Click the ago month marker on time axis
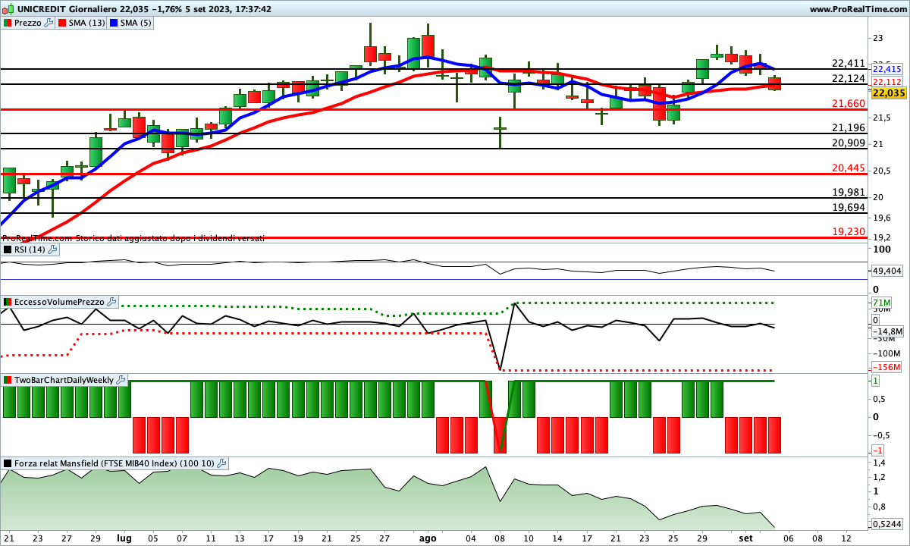Viewport: 910px width, 546px height. pos(428,537)
